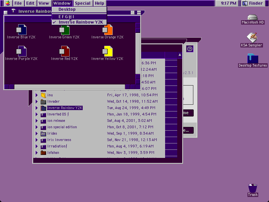
Task: Click the Trash icon on the desktop
Action: pos(253,188)
